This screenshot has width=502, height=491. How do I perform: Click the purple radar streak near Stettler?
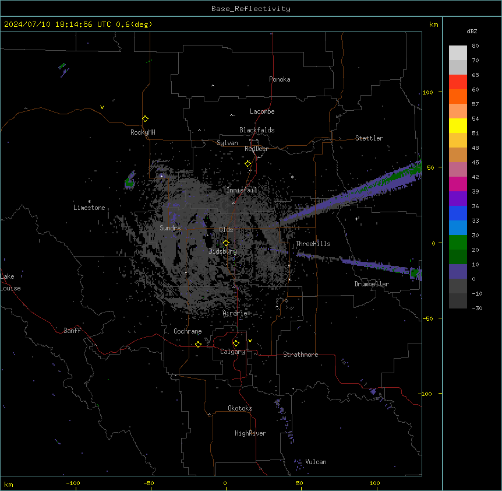(352, 192)
